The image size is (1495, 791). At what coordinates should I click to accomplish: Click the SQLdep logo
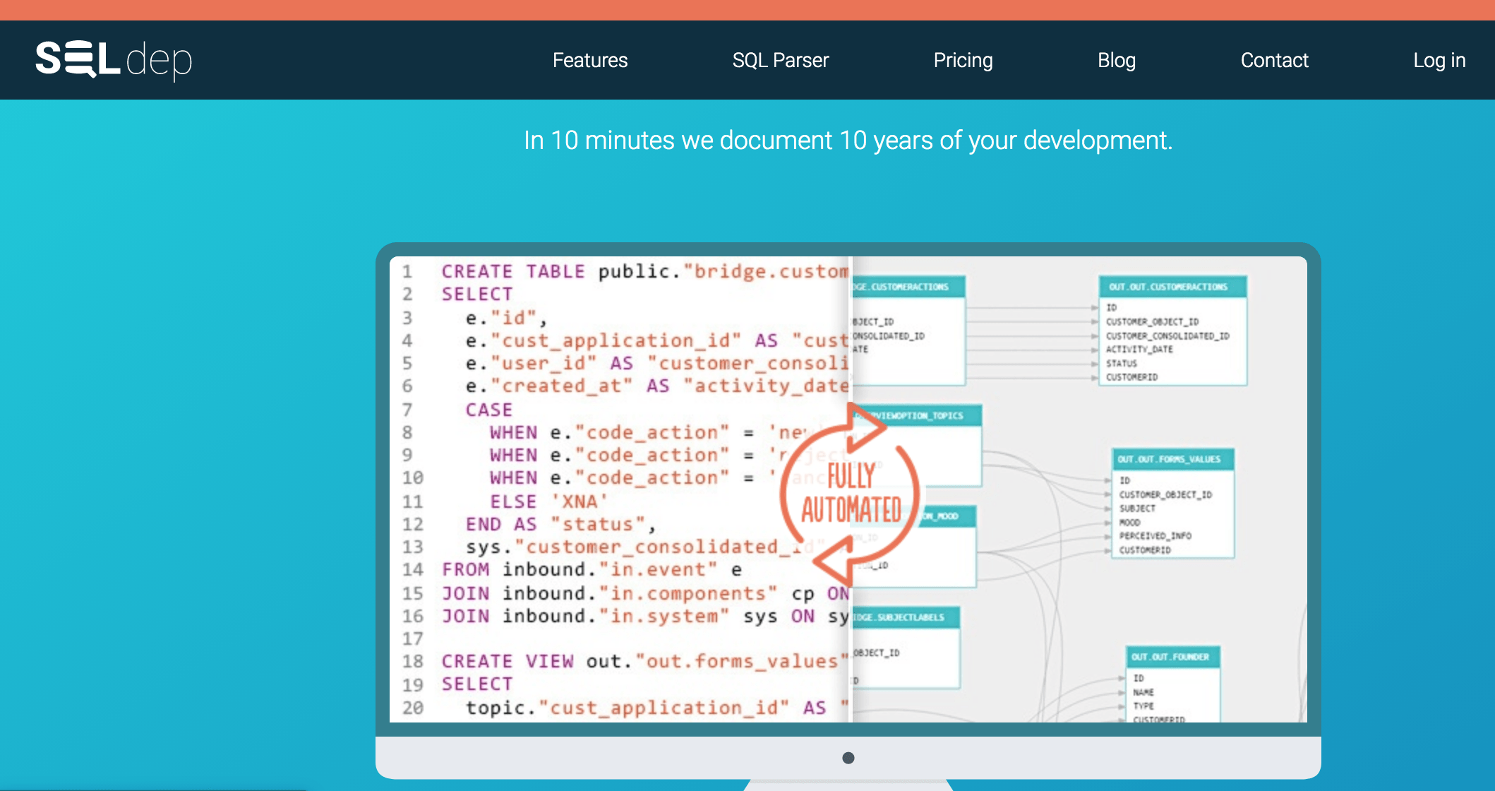pos(113,61)
